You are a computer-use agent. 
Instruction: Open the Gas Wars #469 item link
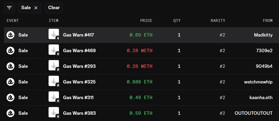coord(79,51)
